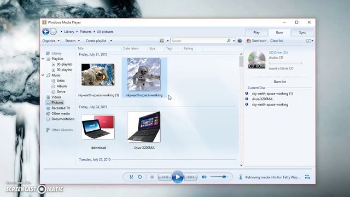Click All pictures in the breadcrumb
This screenshot has height=197, width=350.
click(x=105, y=32)
